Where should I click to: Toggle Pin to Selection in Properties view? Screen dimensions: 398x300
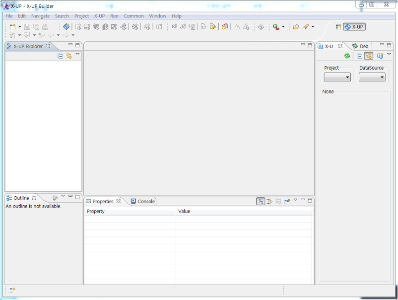tap(287, 202)
